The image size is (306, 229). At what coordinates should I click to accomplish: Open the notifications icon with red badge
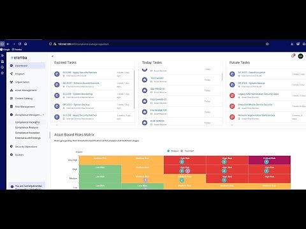tap(293, 56)
